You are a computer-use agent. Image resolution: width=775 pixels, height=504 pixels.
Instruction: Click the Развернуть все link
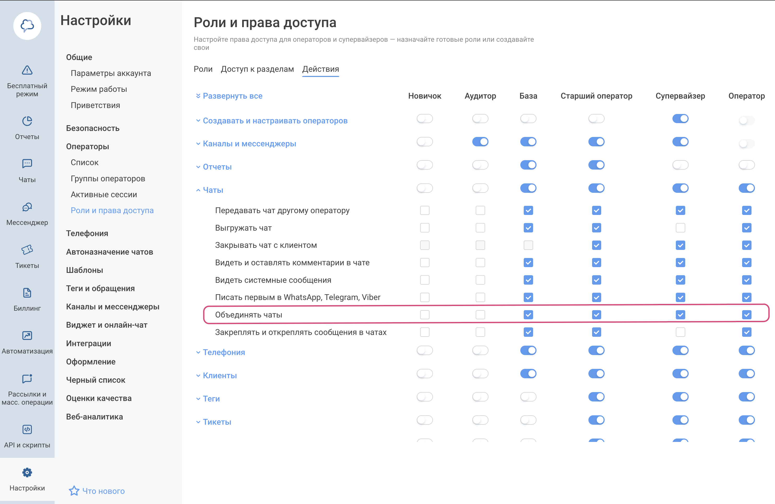[232, 96]
